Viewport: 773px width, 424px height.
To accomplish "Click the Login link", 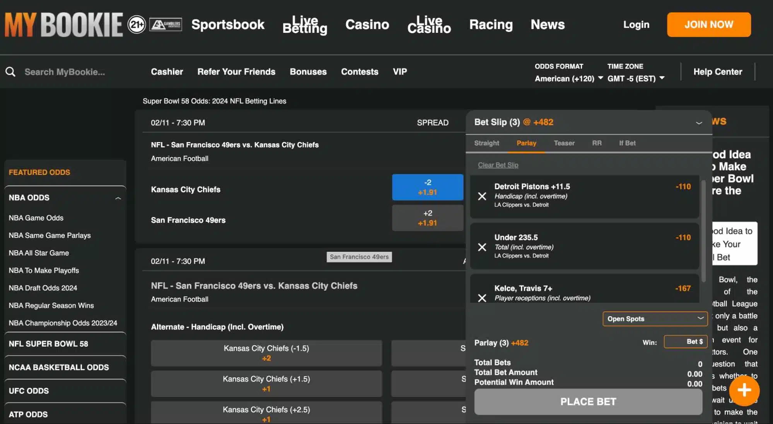I will [636, 24].
